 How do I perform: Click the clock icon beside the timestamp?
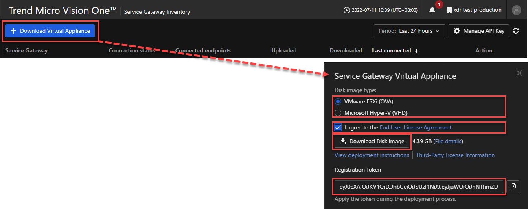tap(346, 10)
